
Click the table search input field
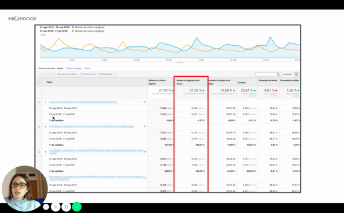pos(265,74)
